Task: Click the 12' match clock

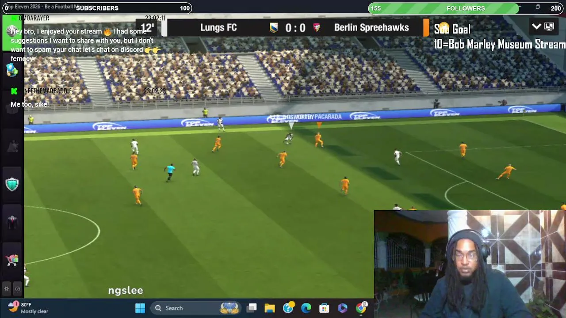Action: [x=147, y=28]
